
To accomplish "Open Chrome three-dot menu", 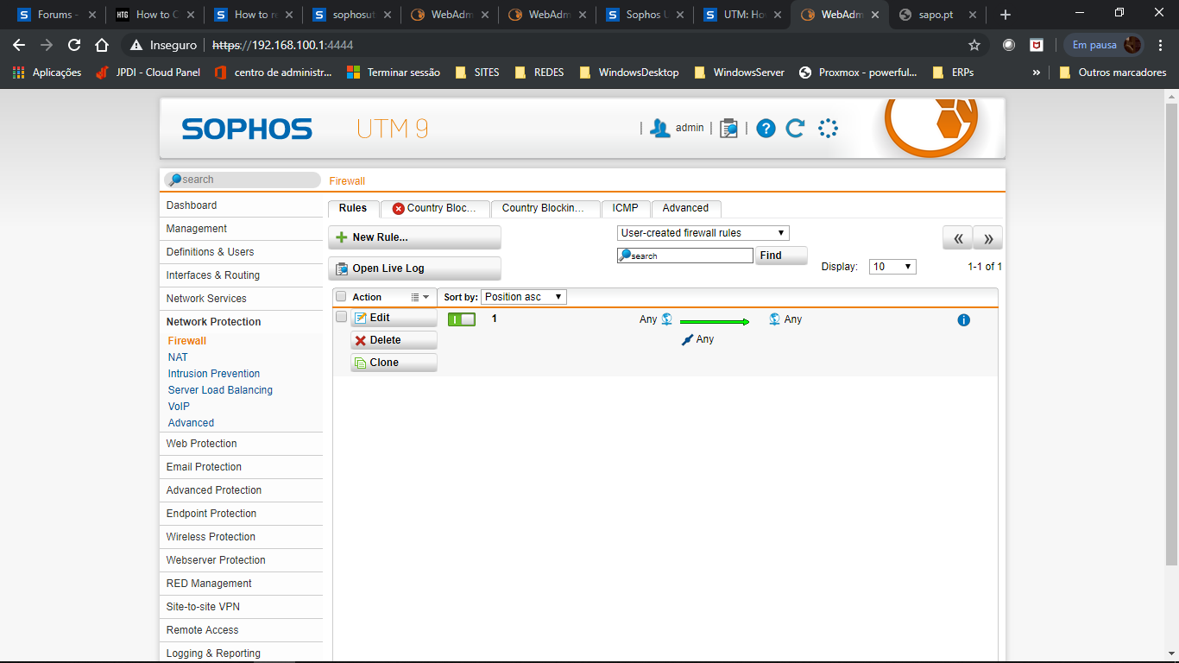I will point(1160,45).
